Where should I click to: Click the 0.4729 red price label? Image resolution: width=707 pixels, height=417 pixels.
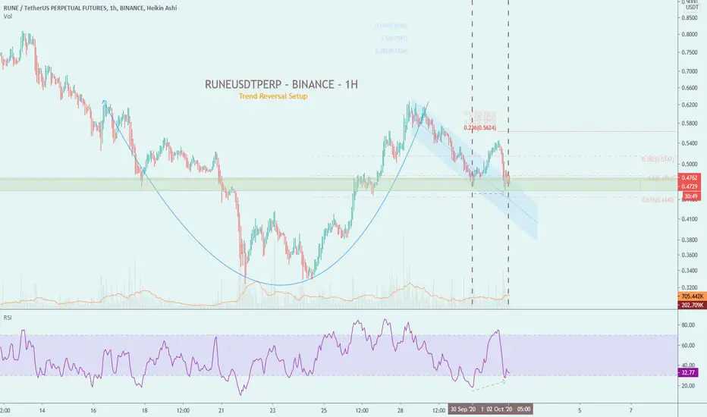coord(690,187)
